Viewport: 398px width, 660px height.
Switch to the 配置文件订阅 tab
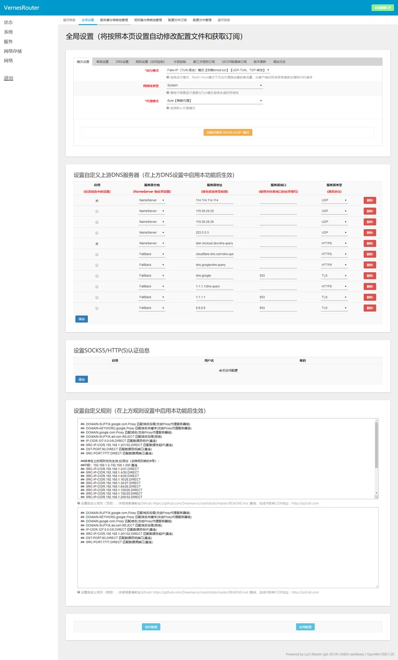[x=177, y=20]
